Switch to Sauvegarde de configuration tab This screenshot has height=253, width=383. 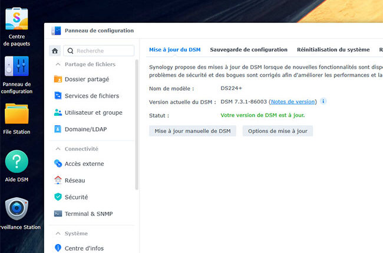249,49
